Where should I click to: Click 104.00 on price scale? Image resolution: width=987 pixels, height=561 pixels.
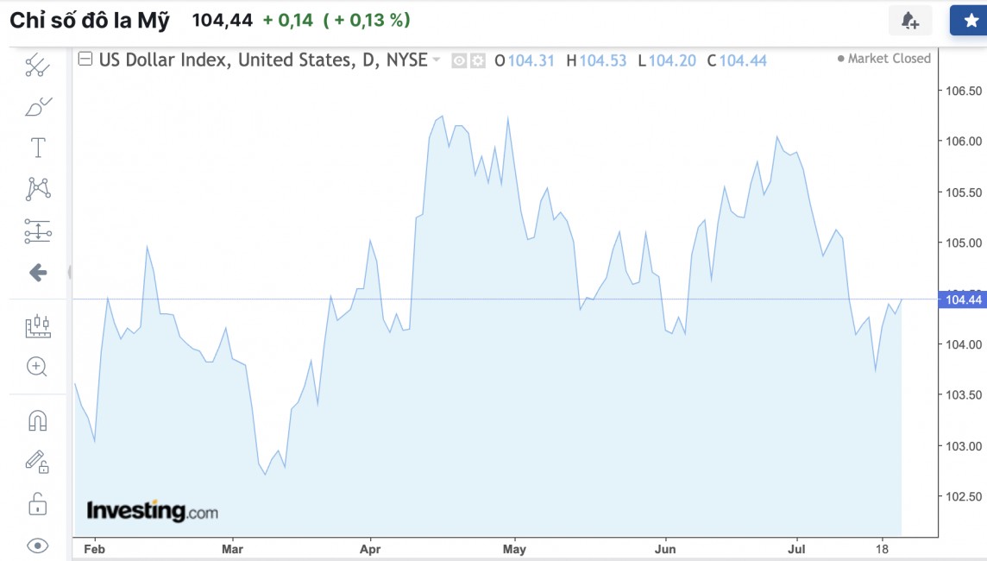963,344
